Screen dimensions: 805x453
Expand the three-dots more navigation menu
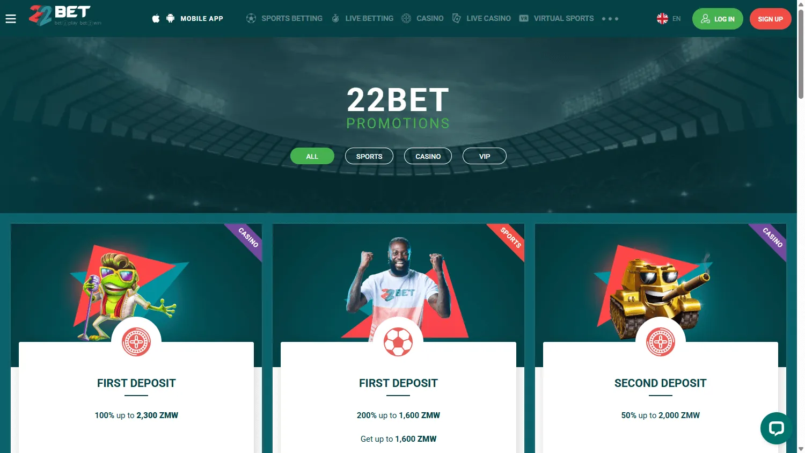point(610,19)
